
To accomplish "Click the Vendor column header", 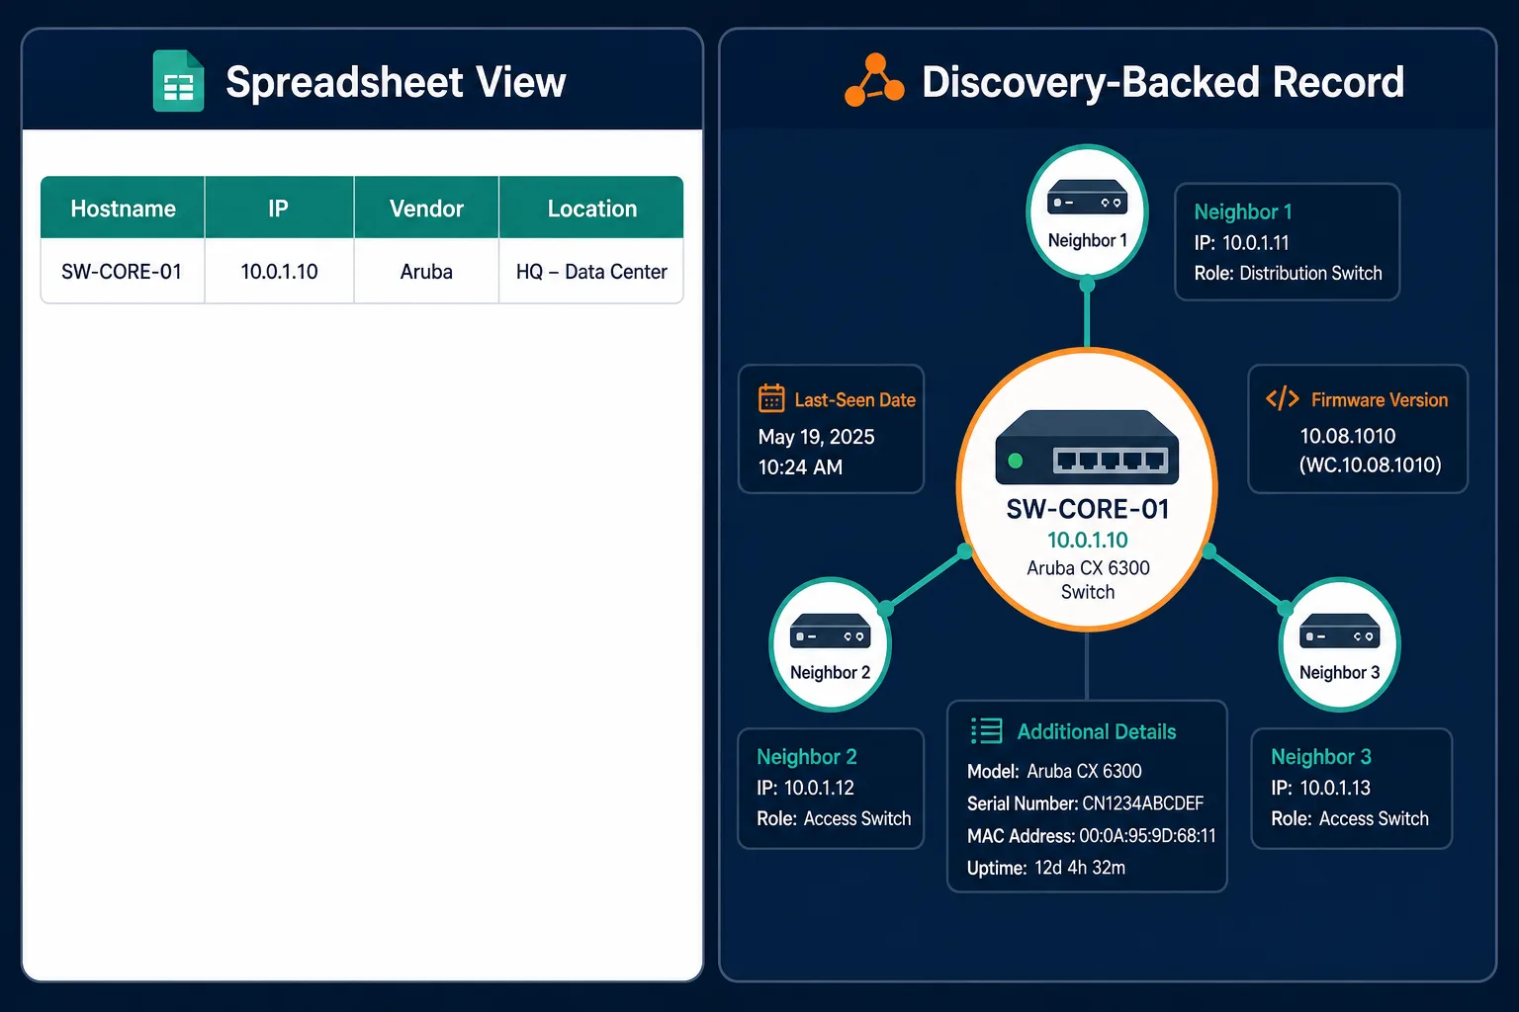I will [x=426, y=209].
